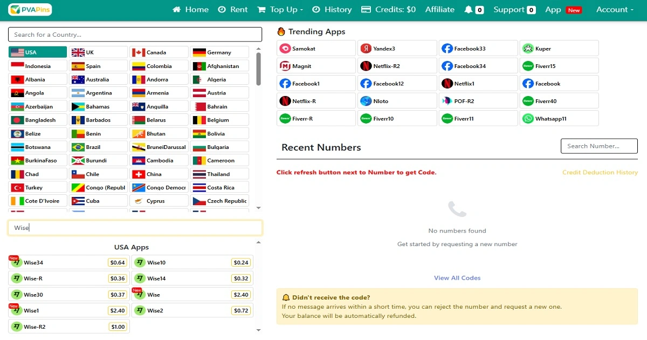Pick Turkey flag entry
This screenshot has width=647, height=340.
pos(38,187)
